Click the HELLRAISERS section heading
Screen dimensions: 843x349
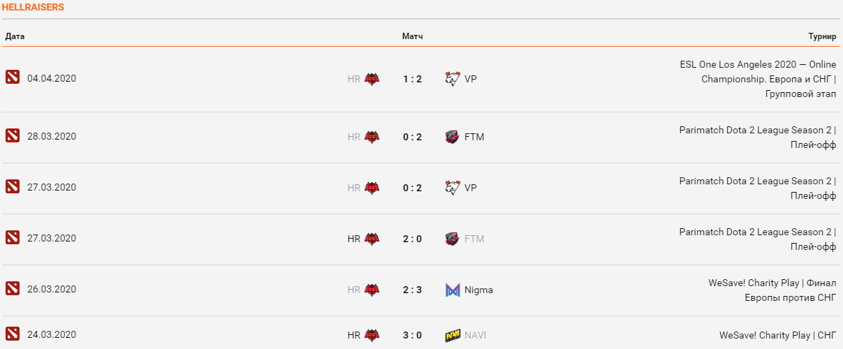click(x=33, y=7)
